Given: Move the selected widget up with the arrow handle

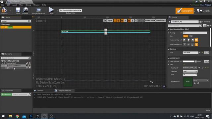Looking at the screenshot, I should (106, 30).
